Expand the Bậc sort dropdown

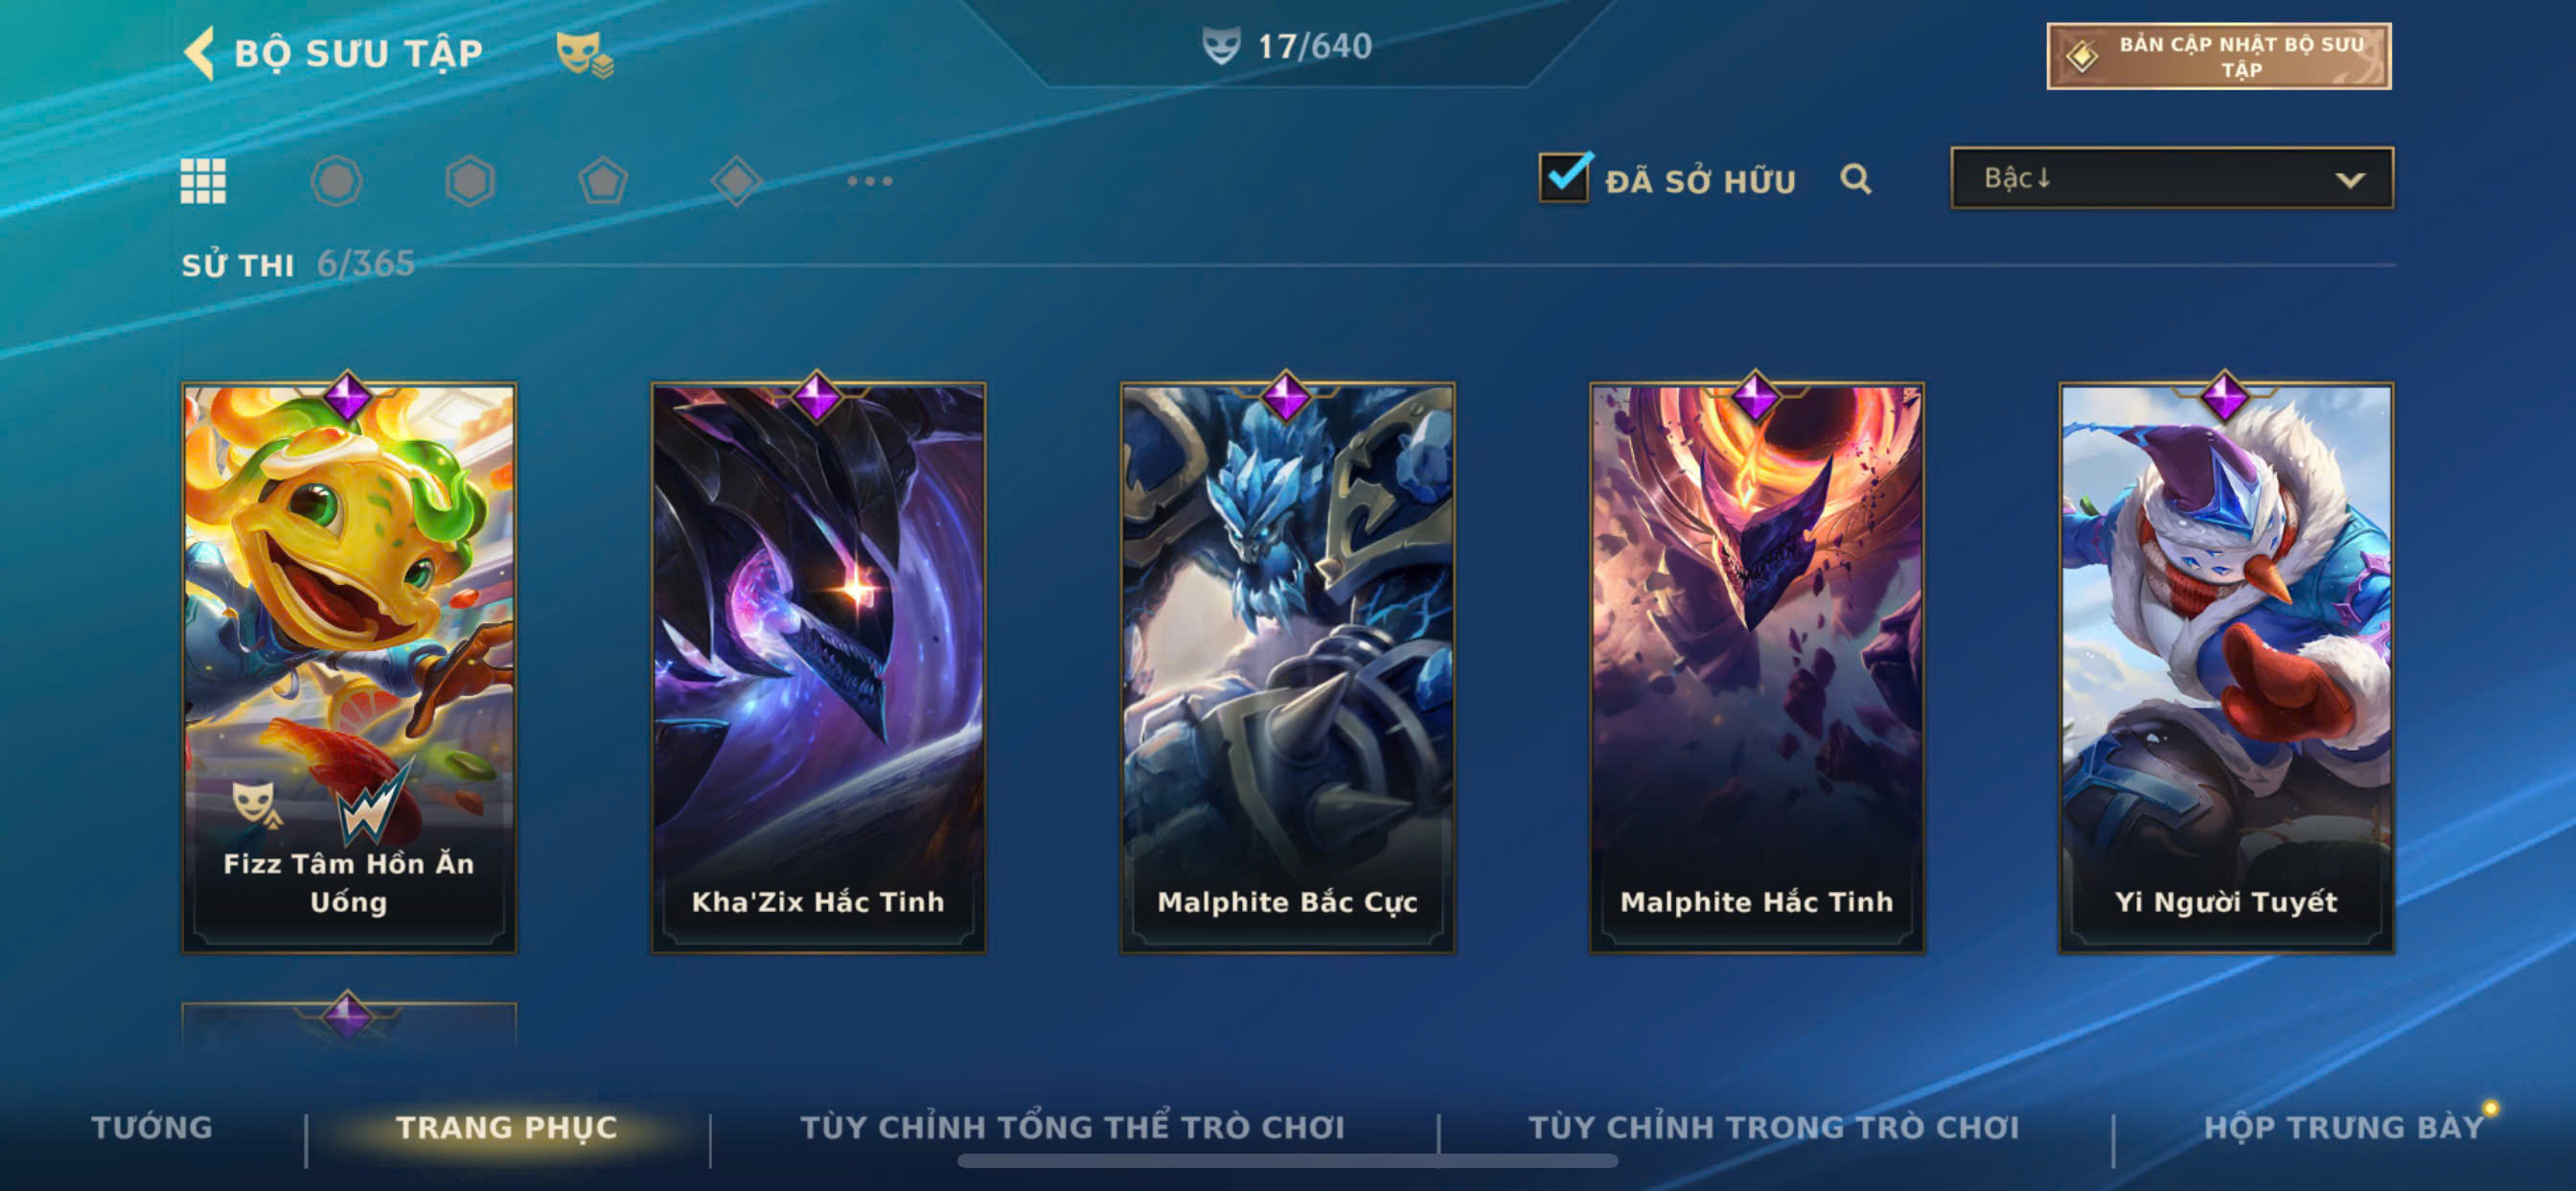click(x=2172, y=178)
